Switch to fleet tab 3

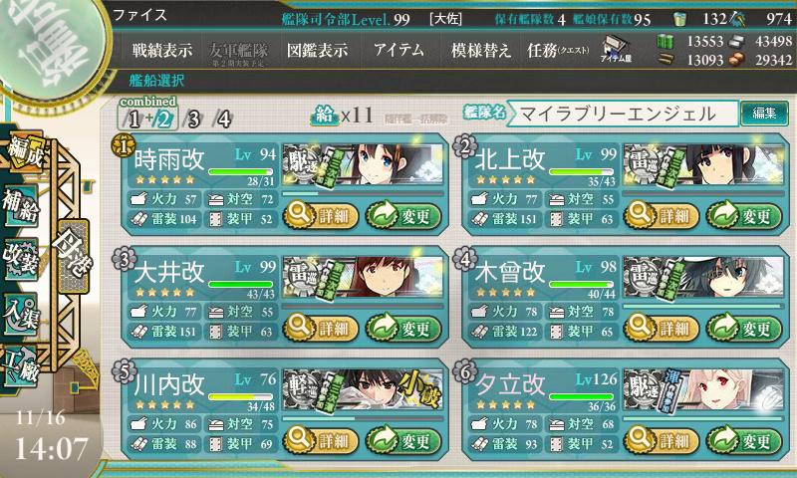click(x=193, y=119)
